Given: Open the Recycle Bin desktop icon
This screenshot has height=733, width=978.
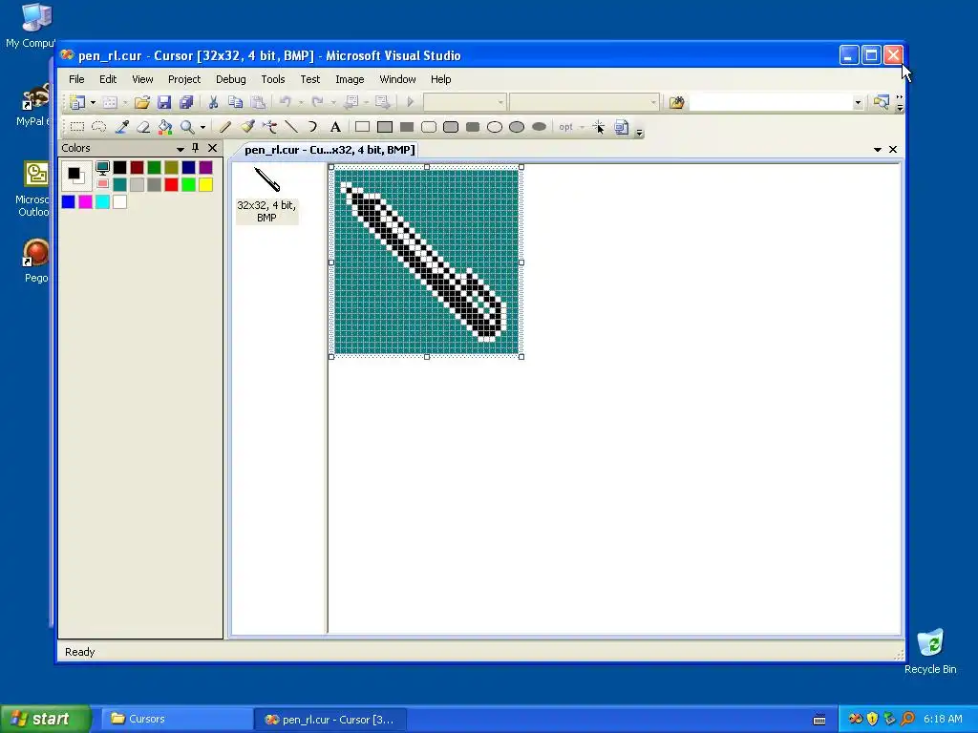Looking at the screenshot, I should 930,651.
